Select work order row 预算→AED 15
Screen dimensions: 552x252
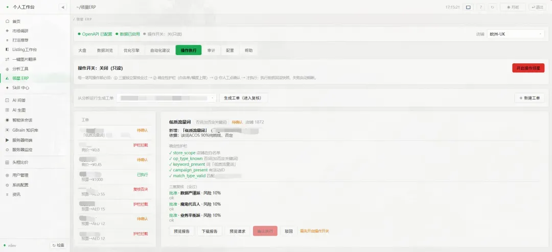[x=115, y=206]
